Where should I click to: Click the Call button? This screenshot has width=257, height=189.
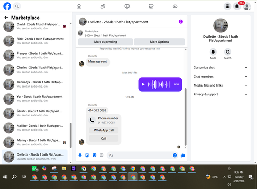(x=104, y=139)
